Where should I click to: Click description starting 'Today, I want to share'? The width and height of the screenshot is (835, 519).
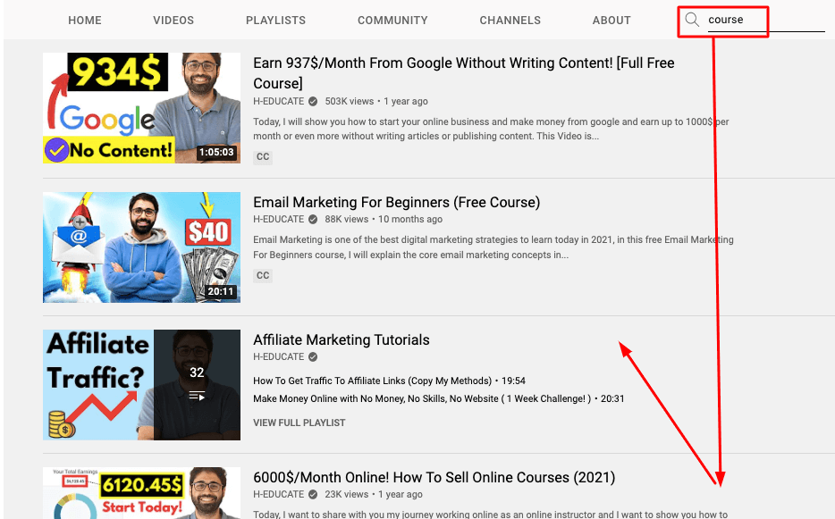pyautogui.click(x=491, y=515)
